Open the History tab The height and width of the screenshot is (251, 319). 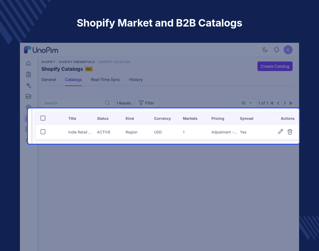[136, 80]
